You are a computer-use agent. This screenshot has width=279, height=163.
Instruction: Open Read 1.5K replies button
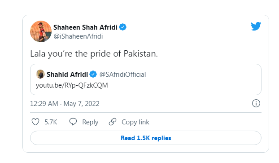pos(146,138)
